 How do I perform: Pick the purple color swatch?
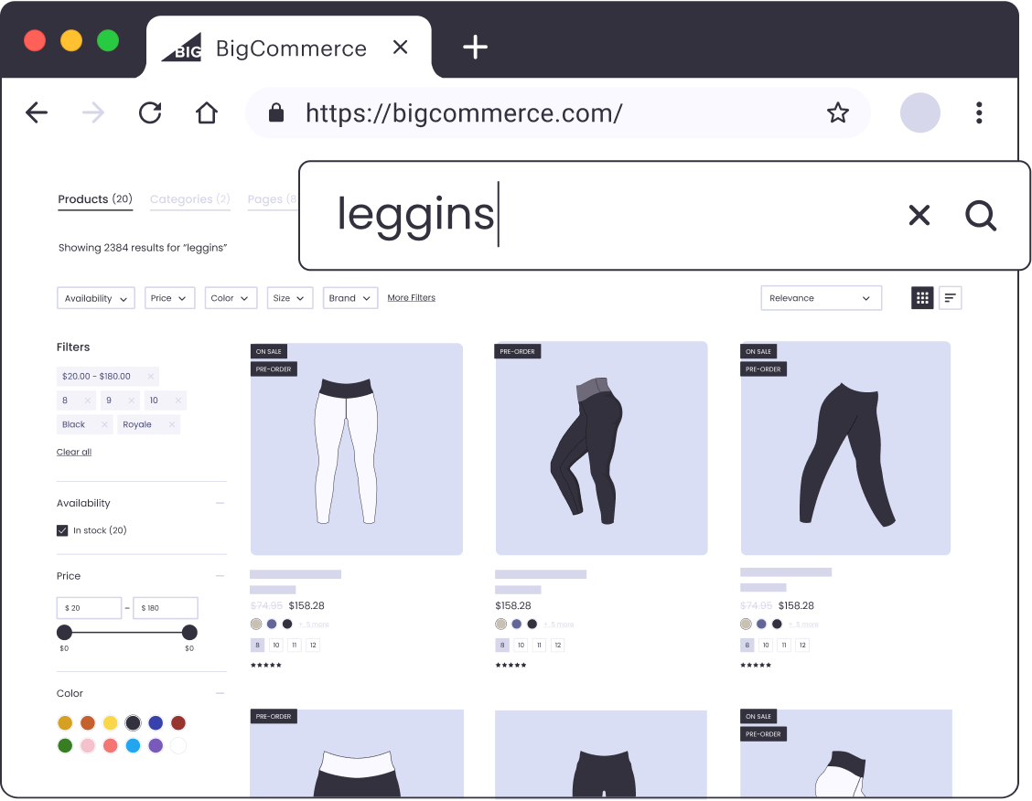[x=156, y=746]
